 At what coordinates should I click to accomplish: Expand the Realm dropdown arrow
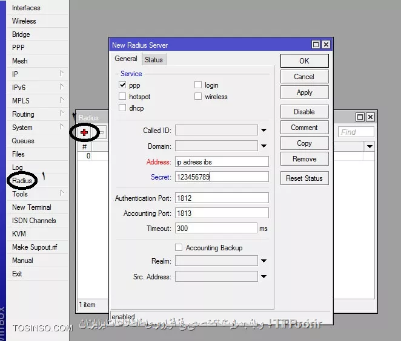point(263,261)
